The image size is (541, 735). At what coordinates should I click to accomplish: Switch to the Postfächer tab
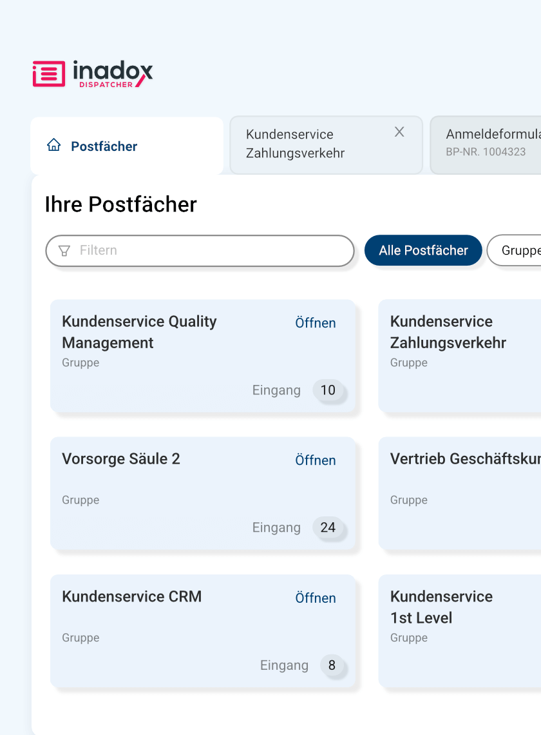tap(127, 146)
